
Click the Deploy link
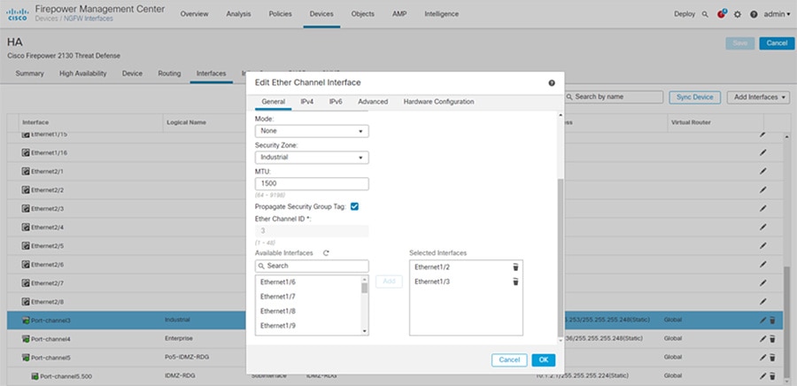point(685,14)
